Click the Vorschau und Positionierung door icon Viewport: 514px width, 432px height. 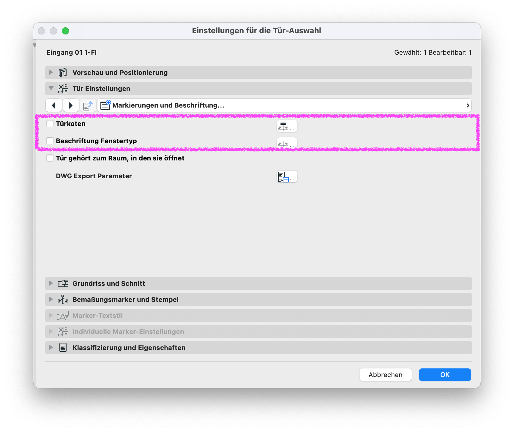tap(63, 72)
